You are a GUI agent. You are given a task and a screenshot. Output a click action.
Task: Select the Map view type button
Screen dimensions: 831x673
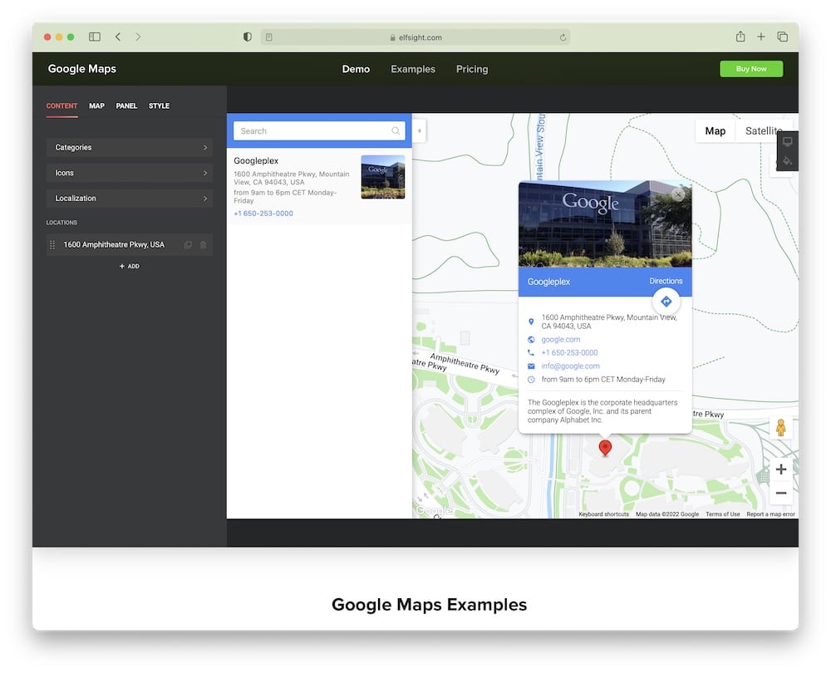tap(715, 131)
